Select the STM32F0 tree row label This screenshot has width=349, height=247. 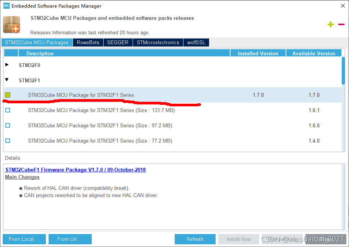coord(29,65)
